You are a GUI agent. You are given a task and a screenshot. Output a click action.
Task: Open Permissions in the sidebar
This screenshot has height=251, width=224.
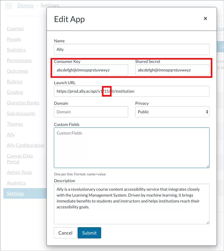[x=19, y=60]
